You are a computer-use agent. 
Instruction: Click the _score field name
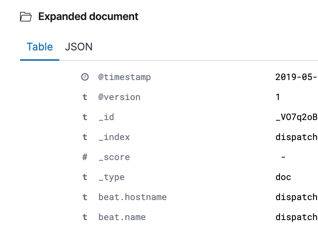tap(114, 157)
